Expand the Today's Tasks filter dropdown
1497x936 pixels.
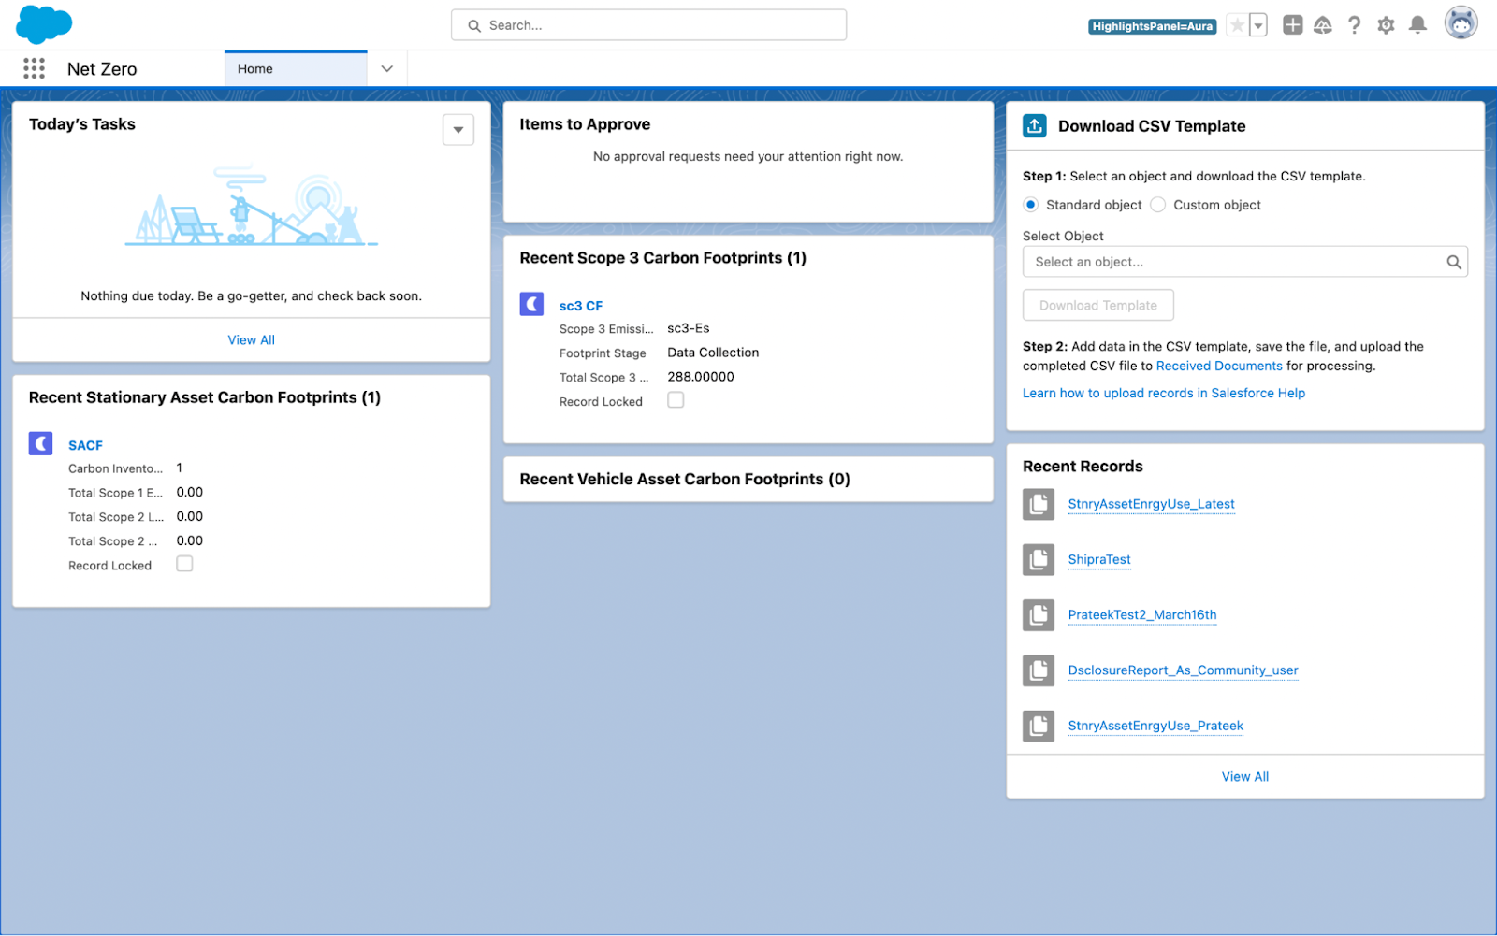(x=458, y=130)
